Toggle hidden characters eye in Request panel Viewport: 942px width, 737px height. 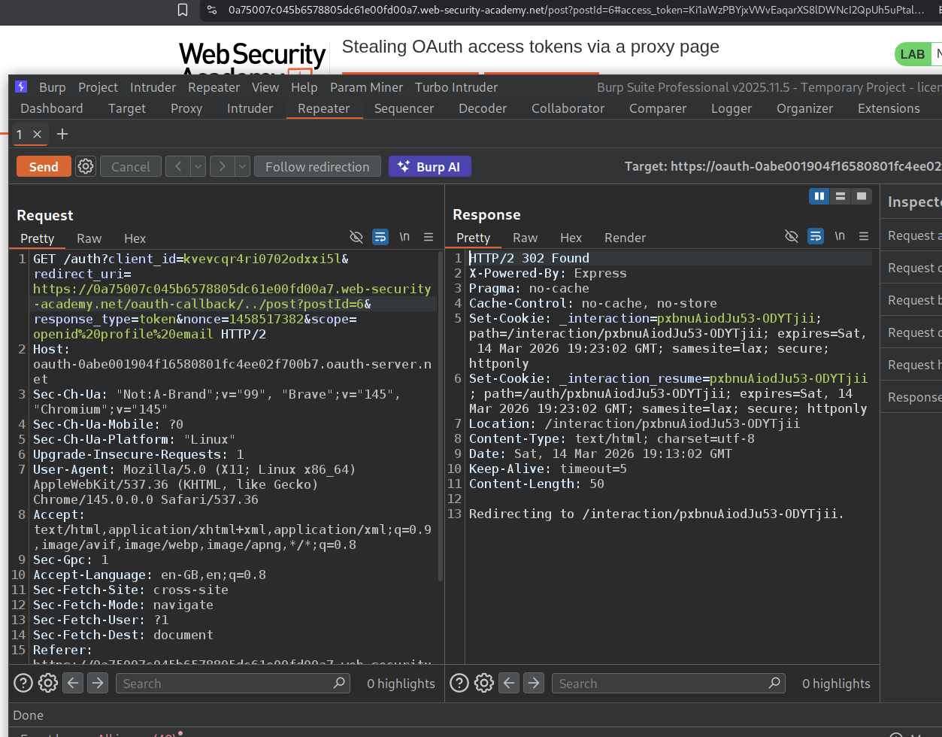356,237
